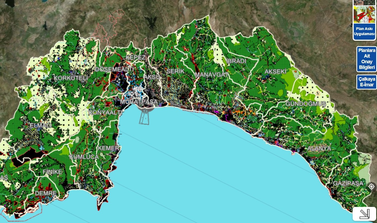The image size is (377, 223).
Task: Select the Gazipaşa district label
Action: pos(348,184)
